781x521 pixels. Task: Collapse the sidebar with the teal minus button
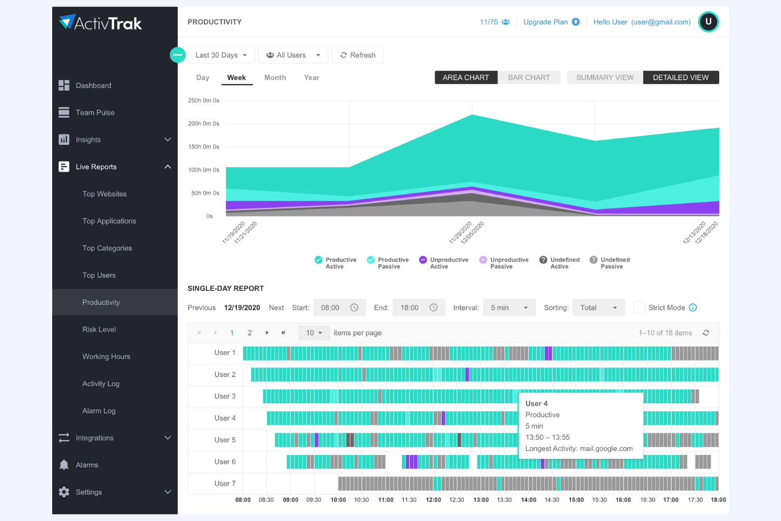[x=178, y=55]
